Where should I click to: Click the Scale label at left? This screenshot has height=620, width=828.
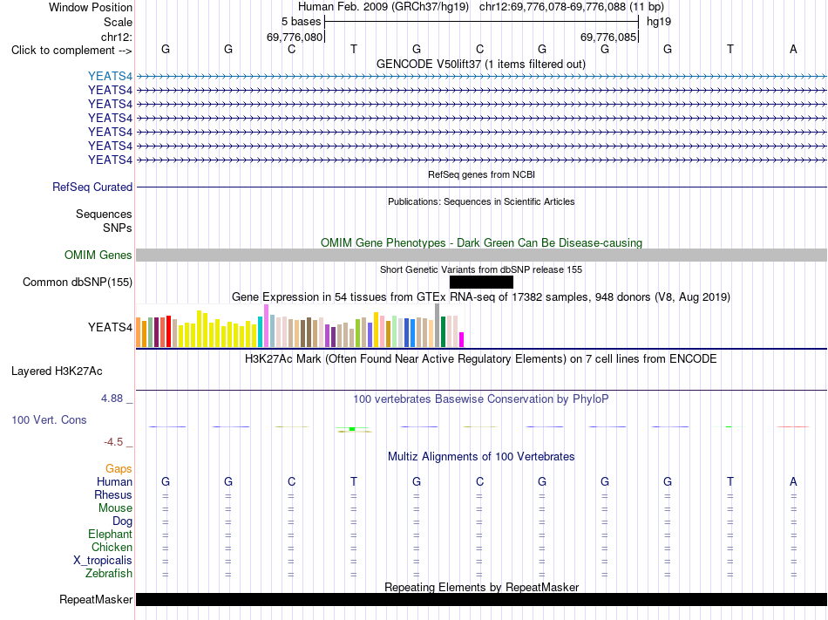118,22
